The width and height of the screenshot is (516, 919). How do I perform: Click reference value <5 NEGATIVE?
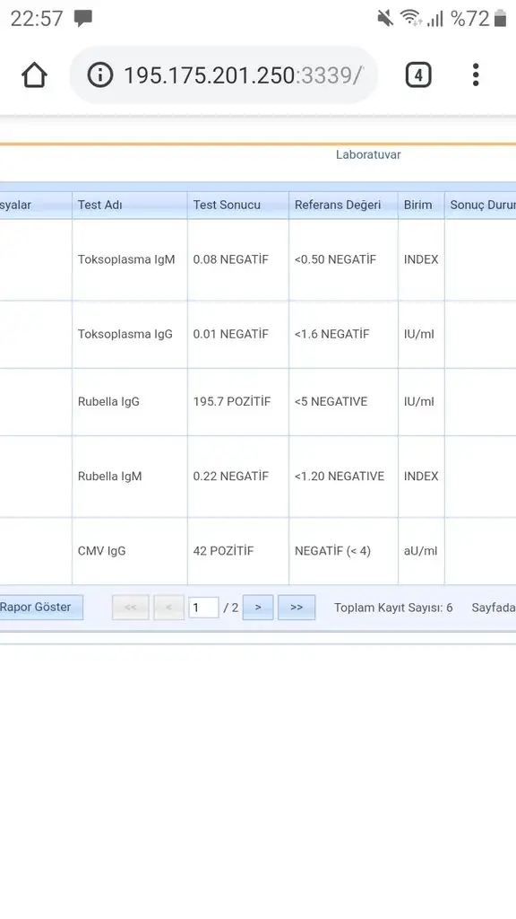pos(331,401)
